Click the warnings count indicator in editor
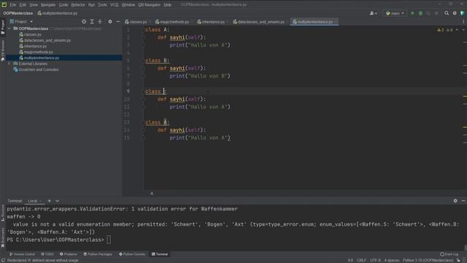 (441, 30)
